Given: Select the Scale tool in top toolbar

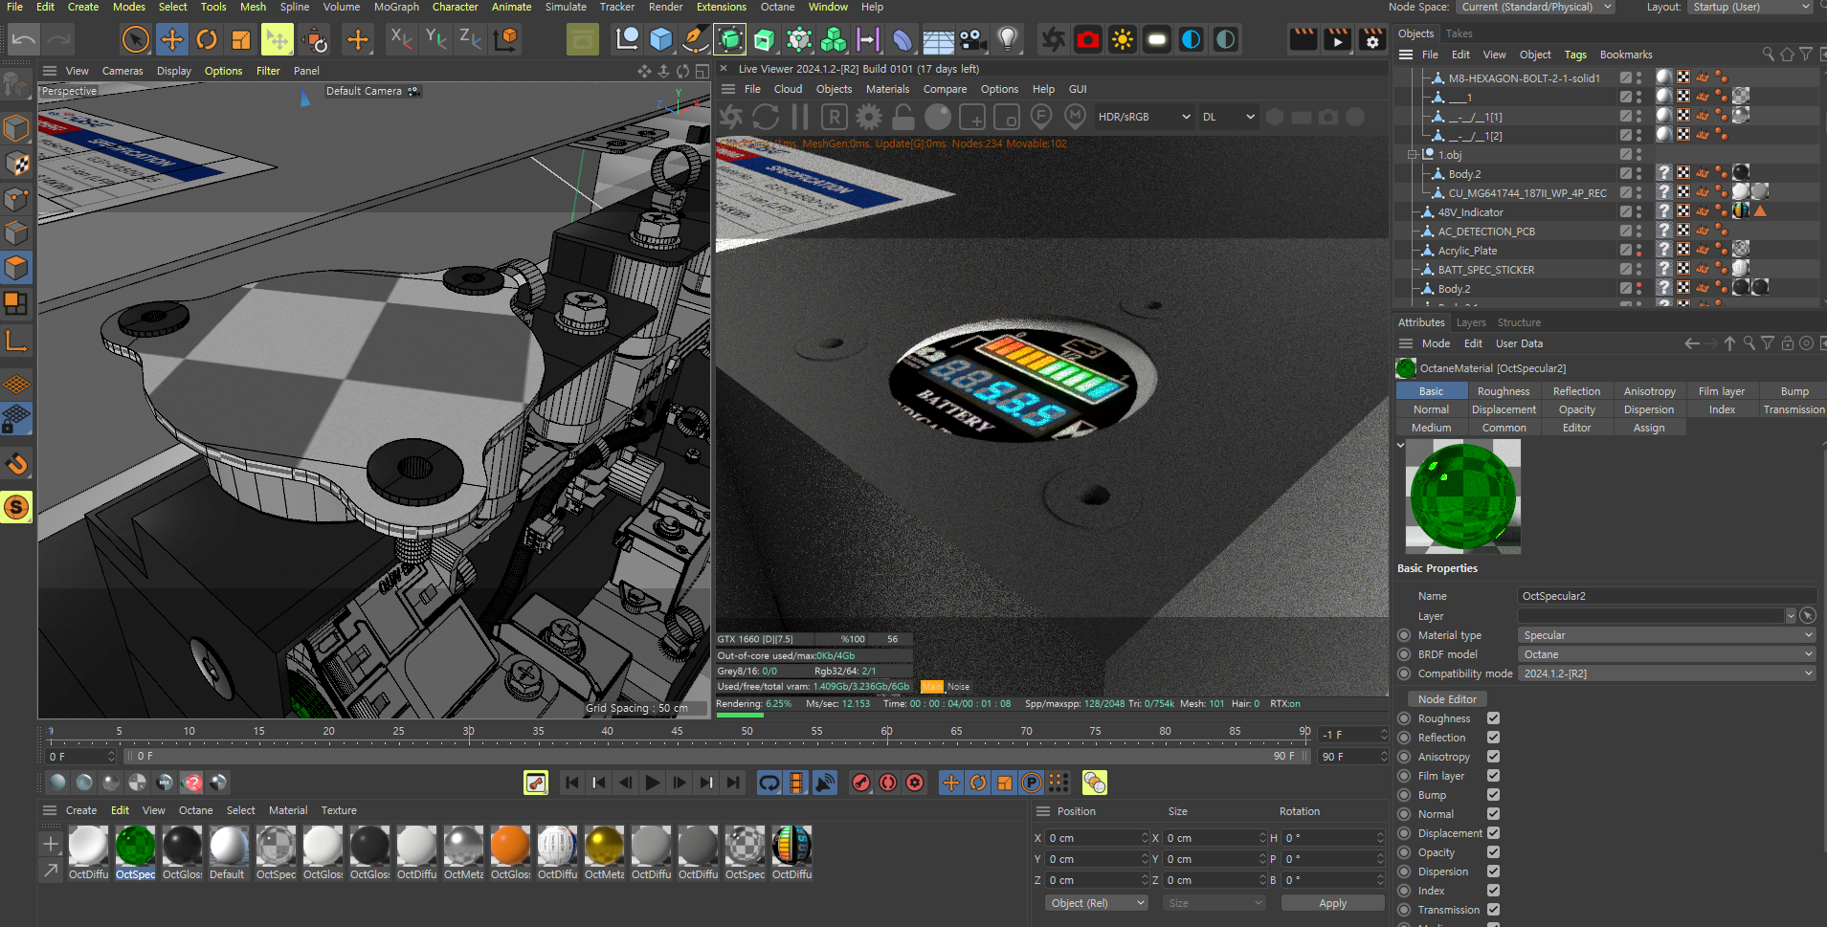Looking at the screenshot, I should pyautogui.click(x=241, y=39).
